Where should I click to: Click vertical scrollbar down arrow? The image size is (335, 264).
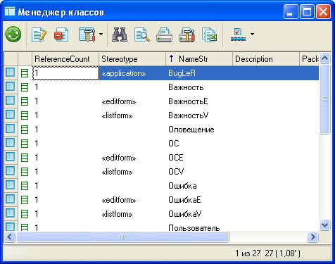pyautogui.click(x=324, y=225)
